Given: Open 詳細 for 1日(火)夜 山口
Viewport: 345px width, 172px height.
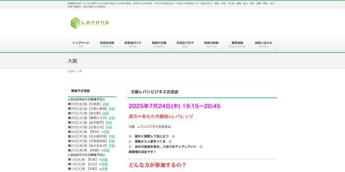Looking at the screenshot, I should [x=104, y=164].
